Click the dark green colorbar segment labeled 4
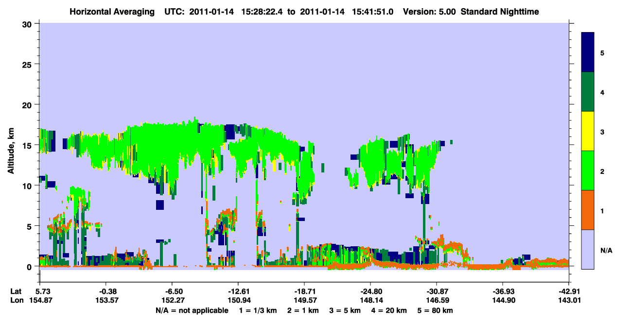The width and height of the screenshot is (632, 324). click(x=588, y=92)
